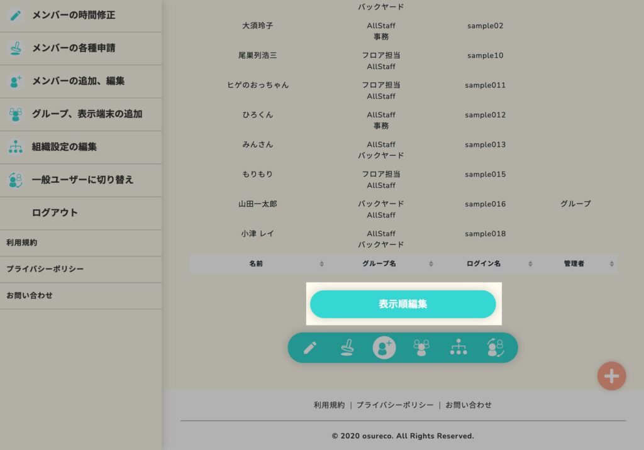The height and width of the screenshot is (450, 644).
Task: Click the orange floating plus button
Action: point(611,376)
